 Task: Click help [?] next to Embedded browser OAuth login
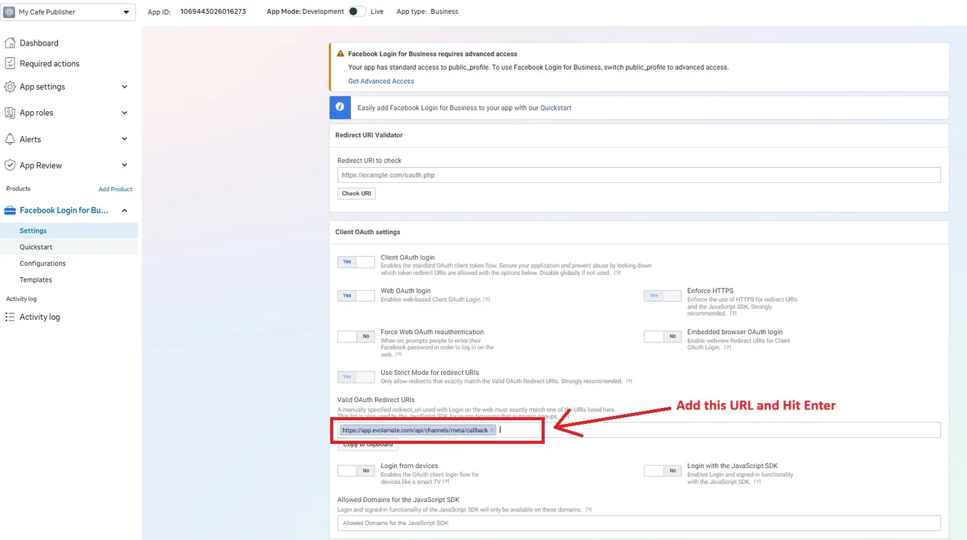coord(726,347)
